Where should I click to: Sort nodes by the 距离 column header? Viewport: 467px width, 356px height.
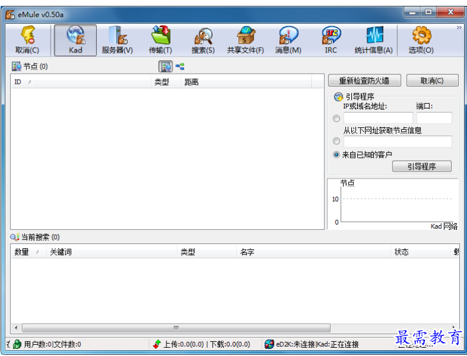246,82
